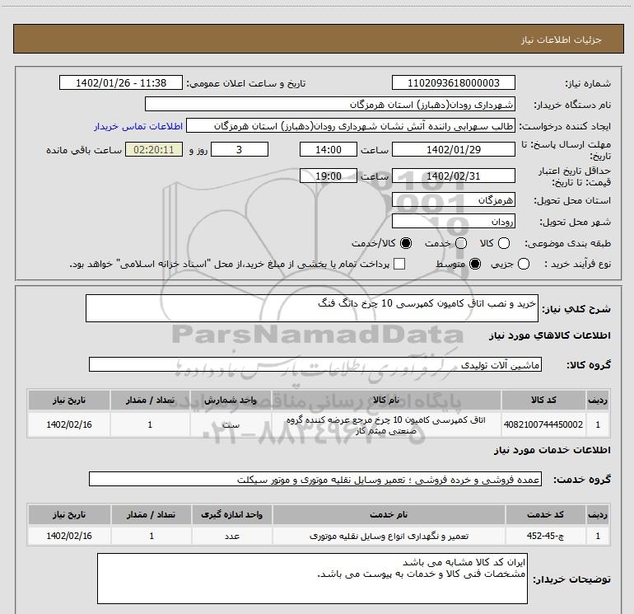This screenshot has width=634, height=614.
Task: Click the کد خدمت column header
Action: 545,514
